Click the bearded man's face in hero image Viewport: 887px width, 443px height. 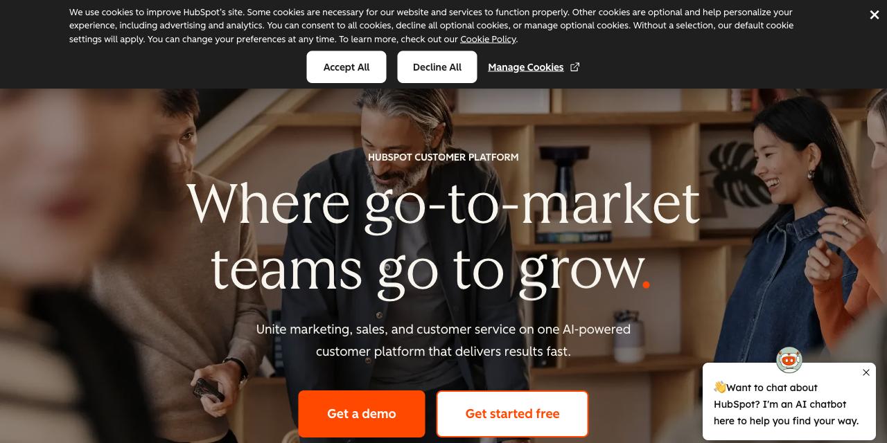tap(394, 138)
